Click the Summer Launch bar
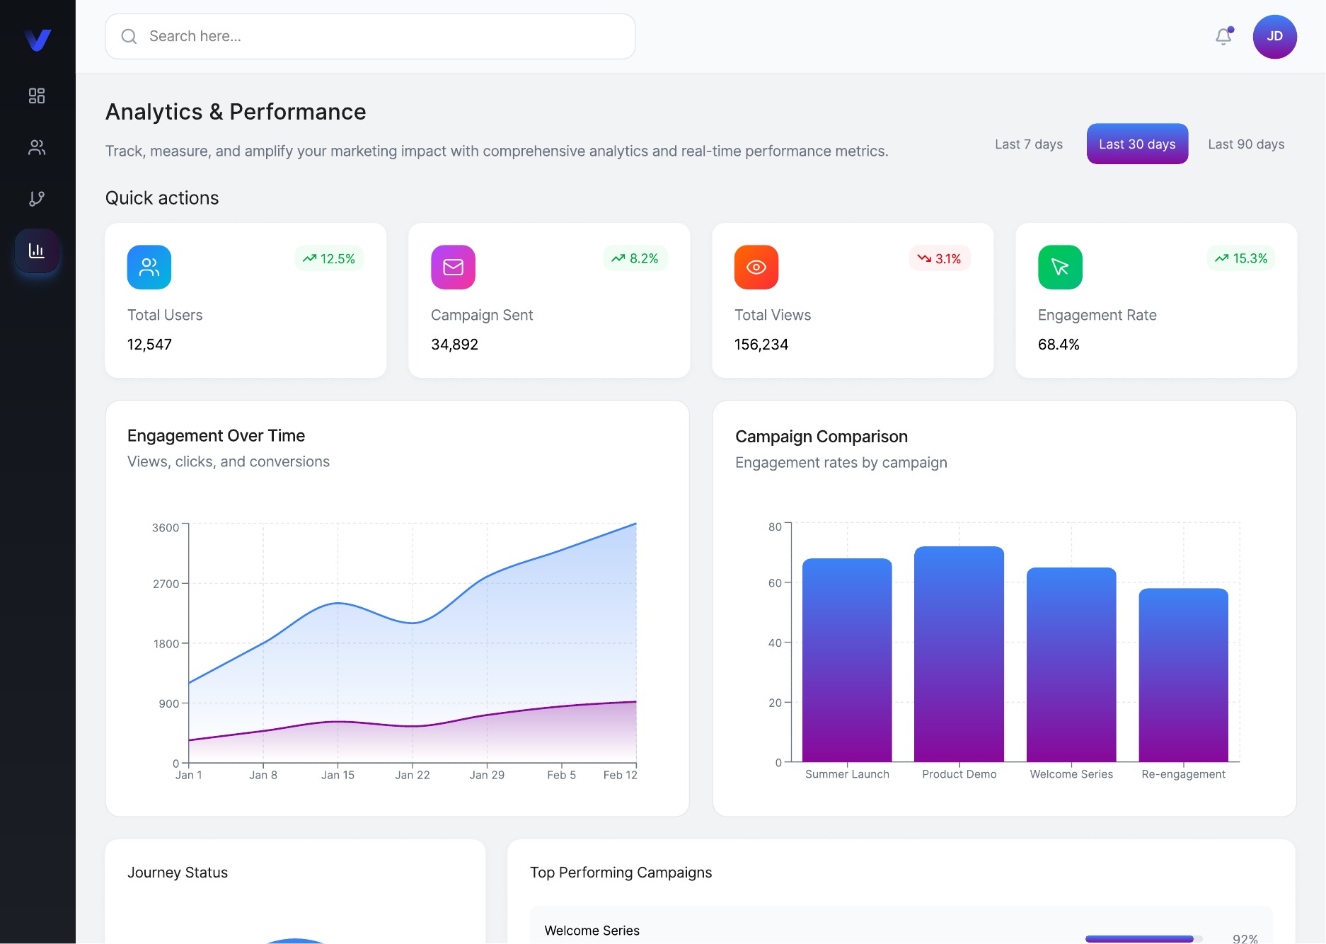 [847, 660]
